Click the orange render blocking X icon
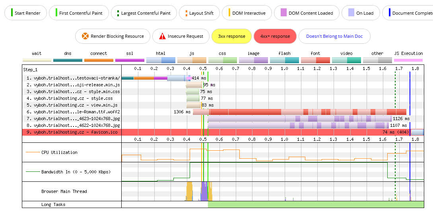This screenshot has height=212, width=433. pyautogui.click(x=85, y=36)
